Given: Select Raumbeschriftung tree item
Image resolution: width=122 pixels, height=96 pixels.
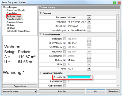Looking at the screenshot, I should point(15,19).
